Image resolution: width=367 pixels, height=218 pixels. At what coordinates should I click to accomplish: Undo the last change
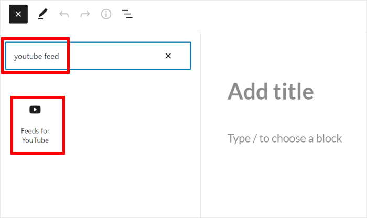[64, 14]
